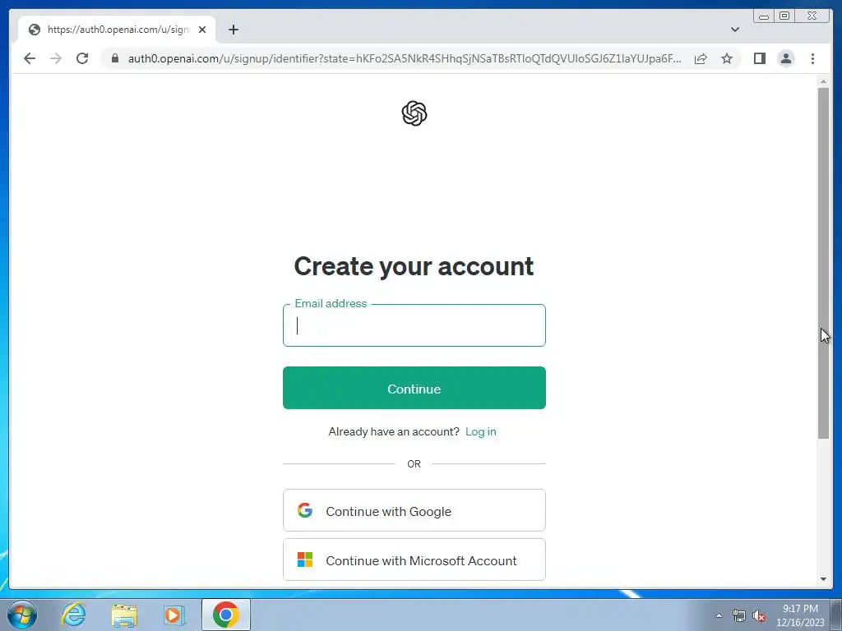Reload the signup page
The height and width of the screenshot is (631, 842).
[82, 58]
